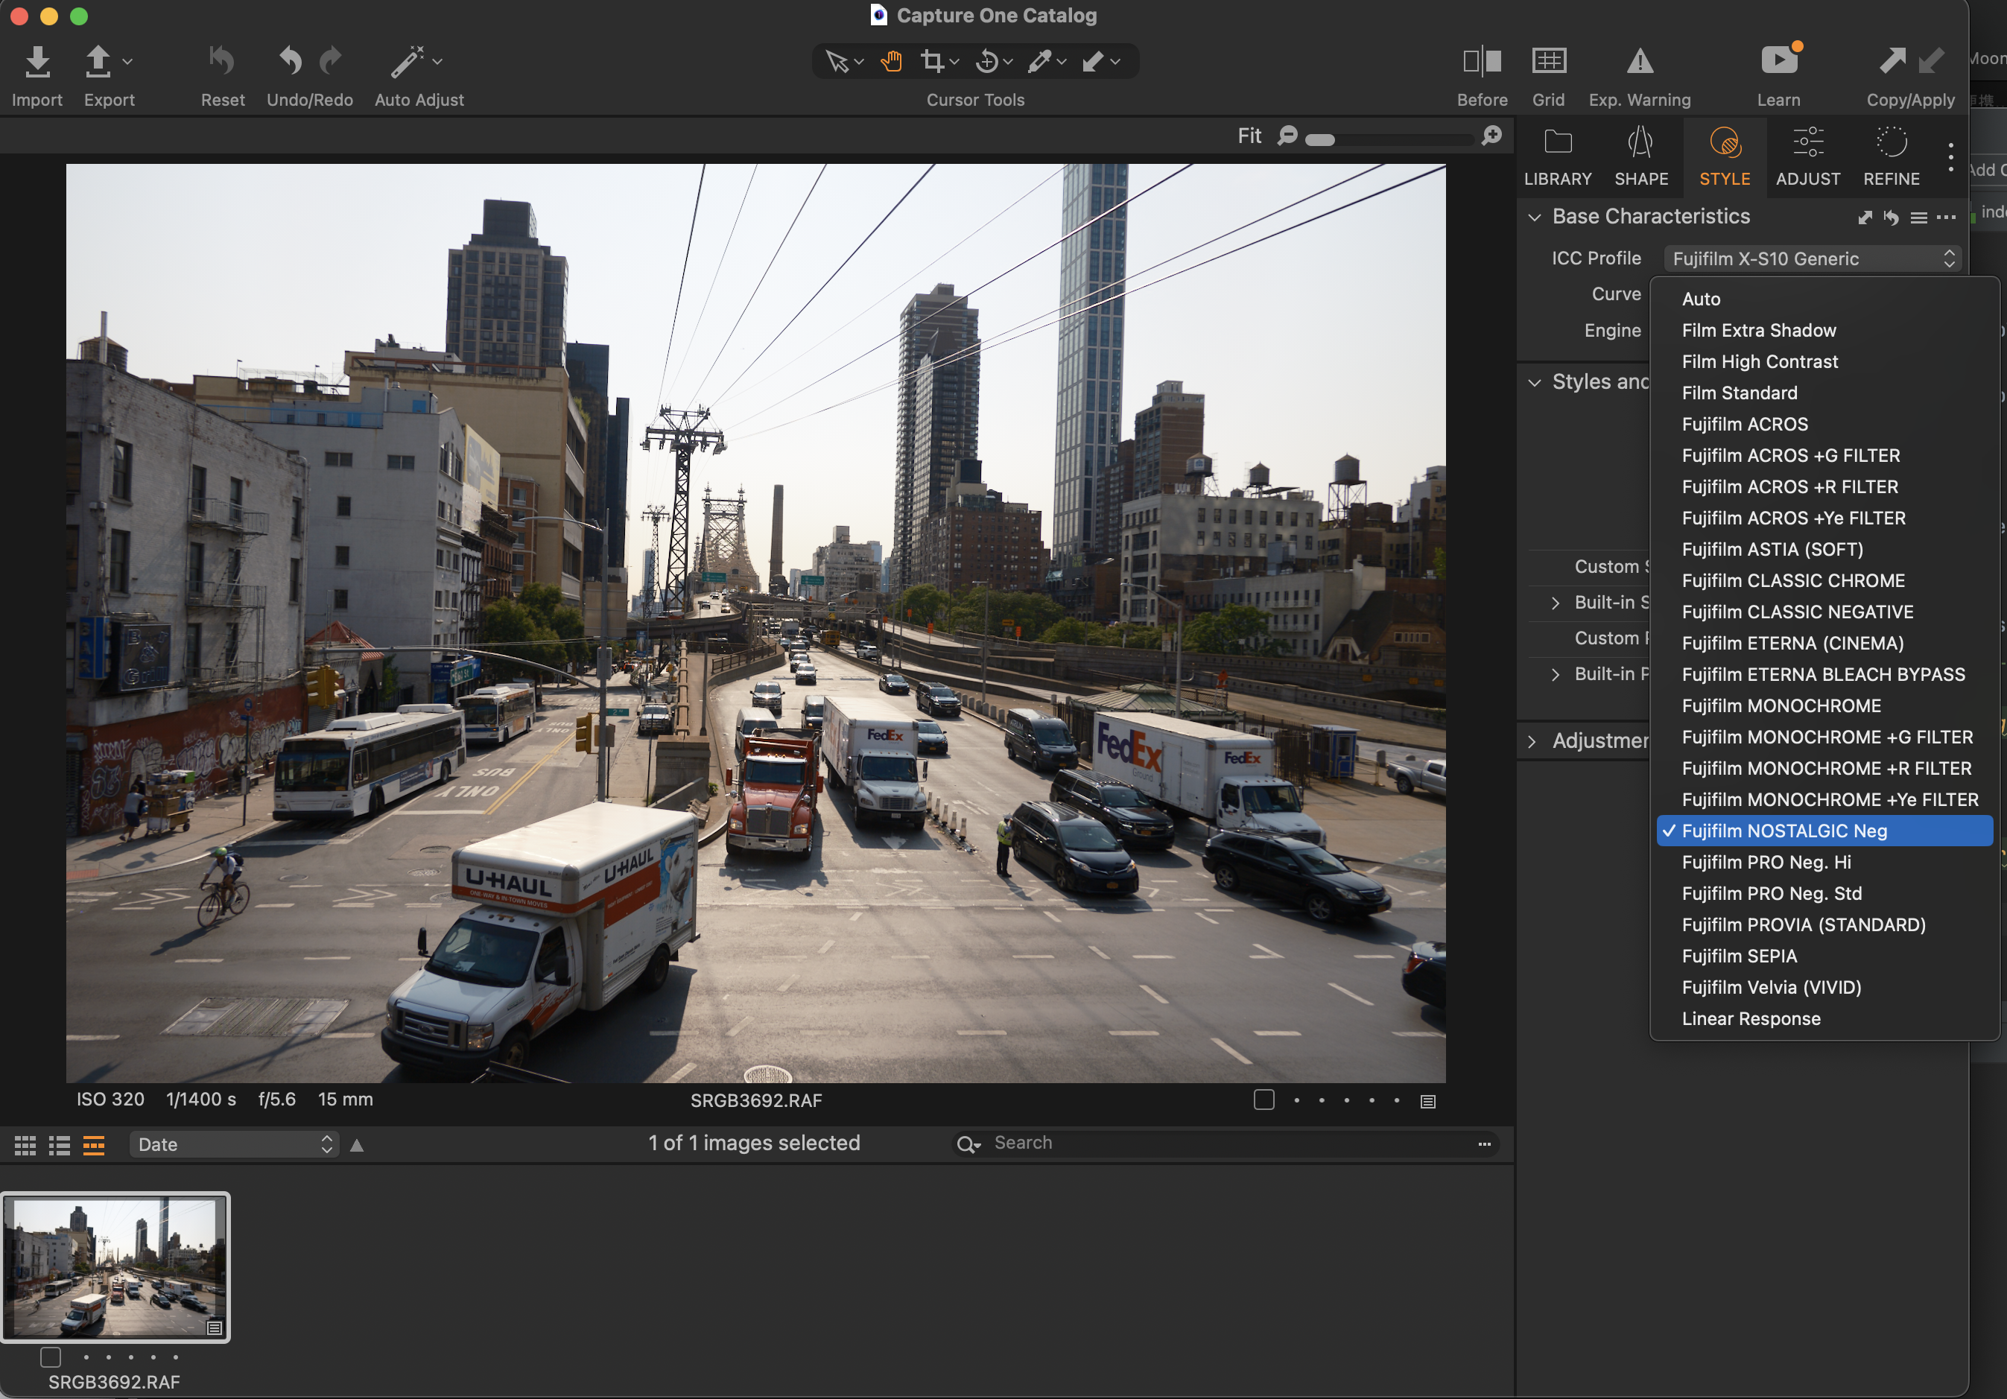
Task: Select the pointer cursor tool
Action: point(837,61)
